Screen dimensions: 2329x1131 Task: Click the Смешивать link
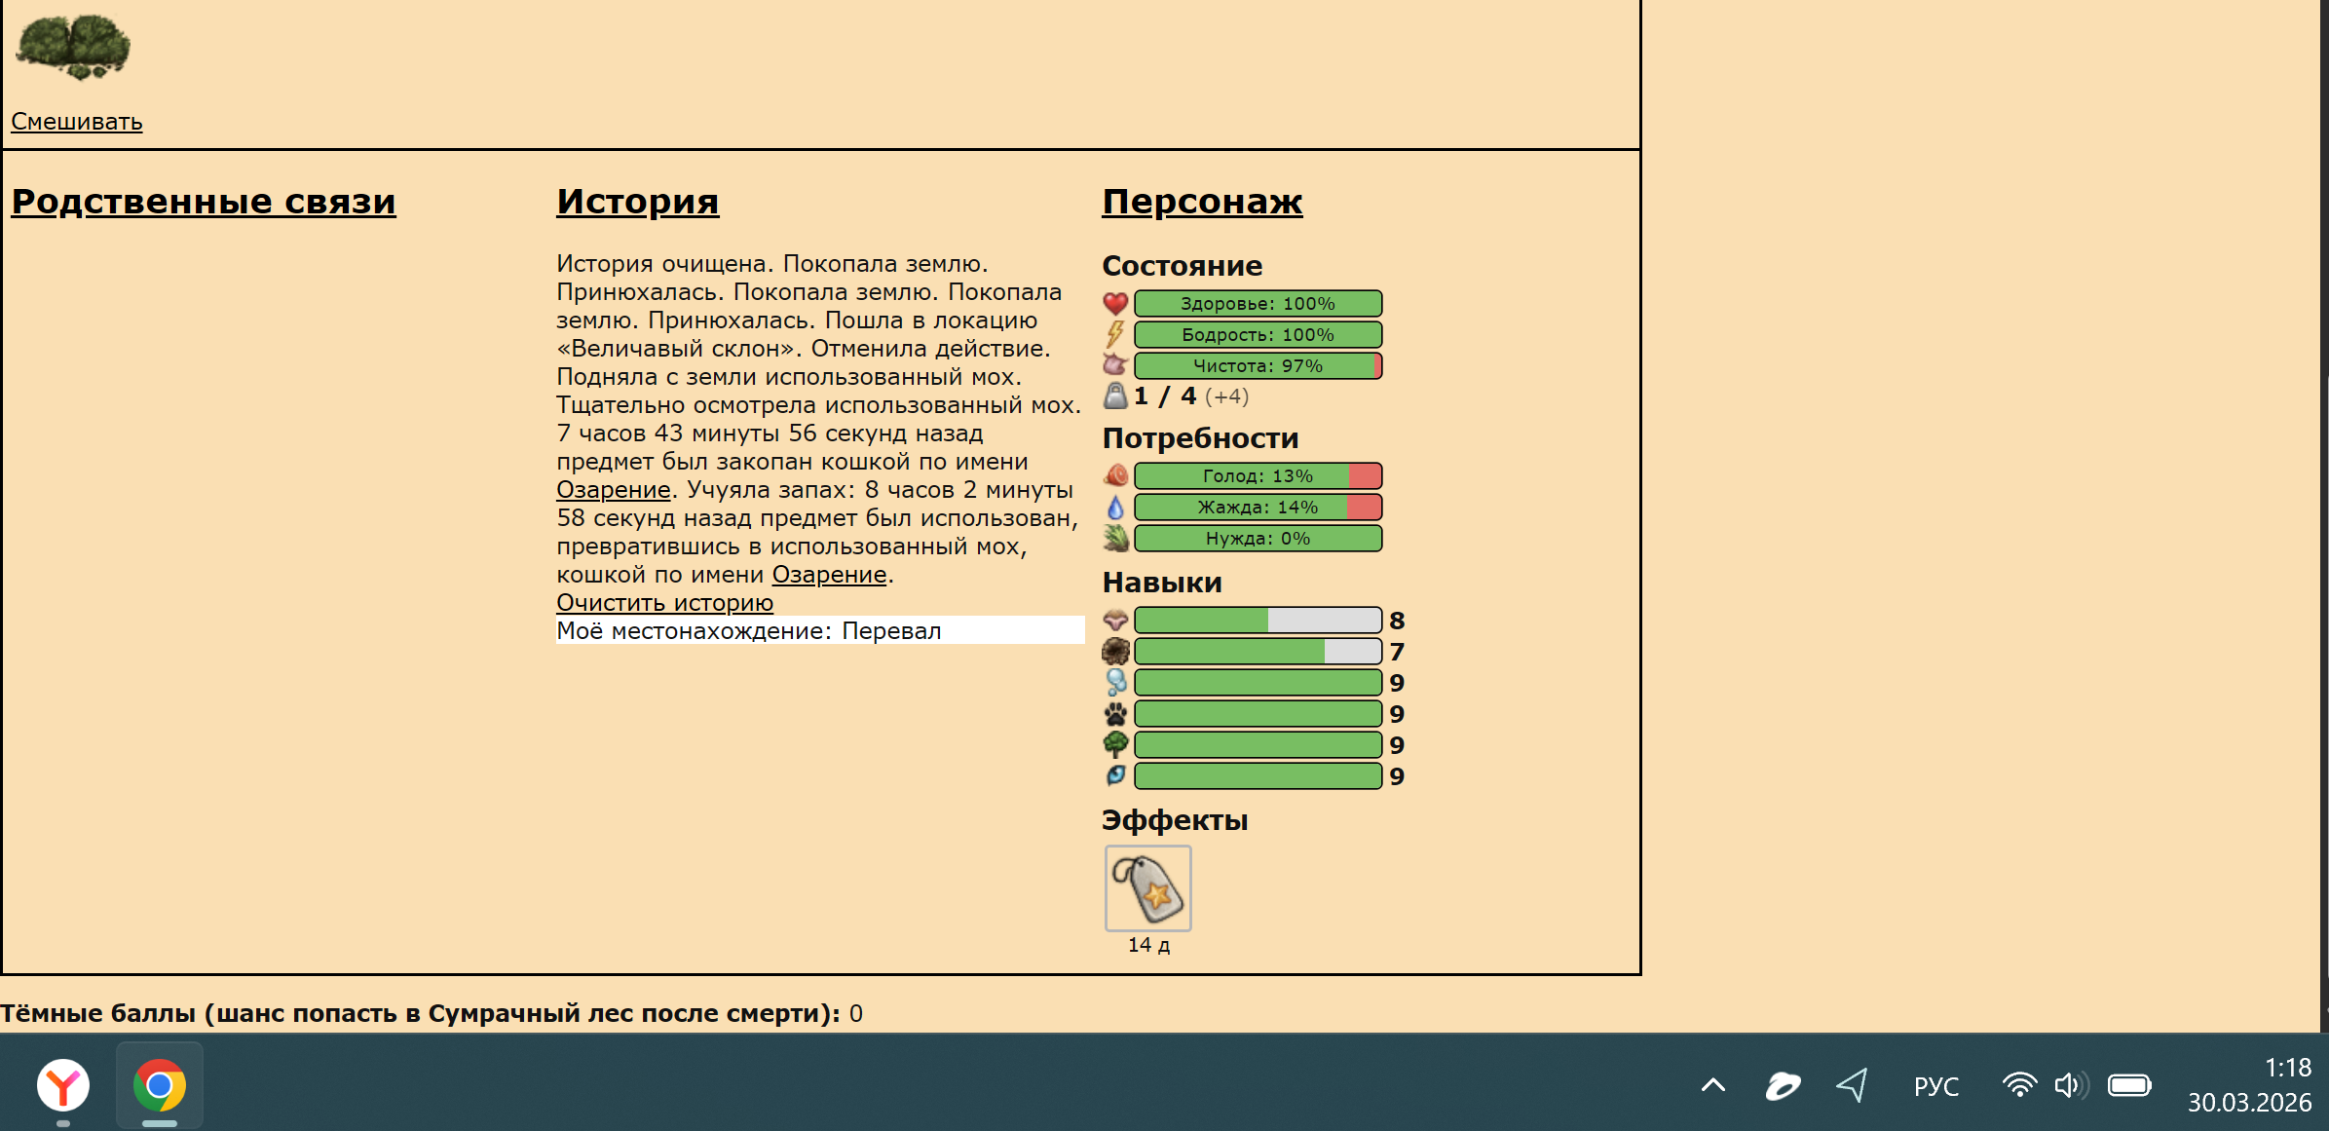pos(77,122)
